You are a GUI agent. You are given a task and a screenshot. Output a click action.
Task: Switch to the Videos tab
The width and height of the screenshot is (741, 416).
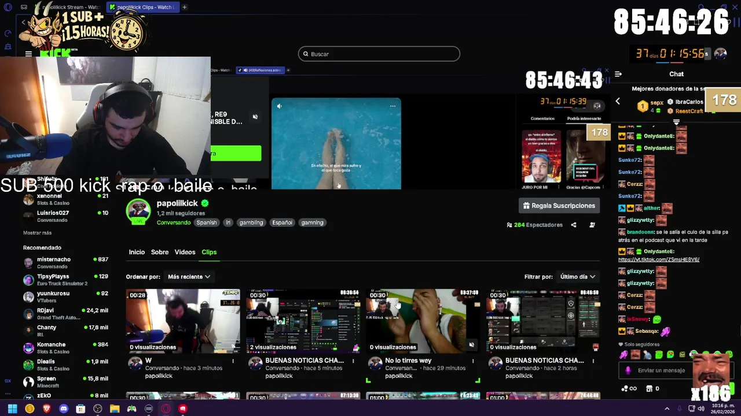[185, 252]
